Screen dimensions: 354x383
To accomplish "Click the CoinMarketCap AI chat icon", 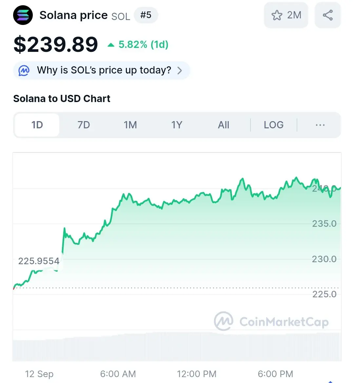I will [24, 71].
